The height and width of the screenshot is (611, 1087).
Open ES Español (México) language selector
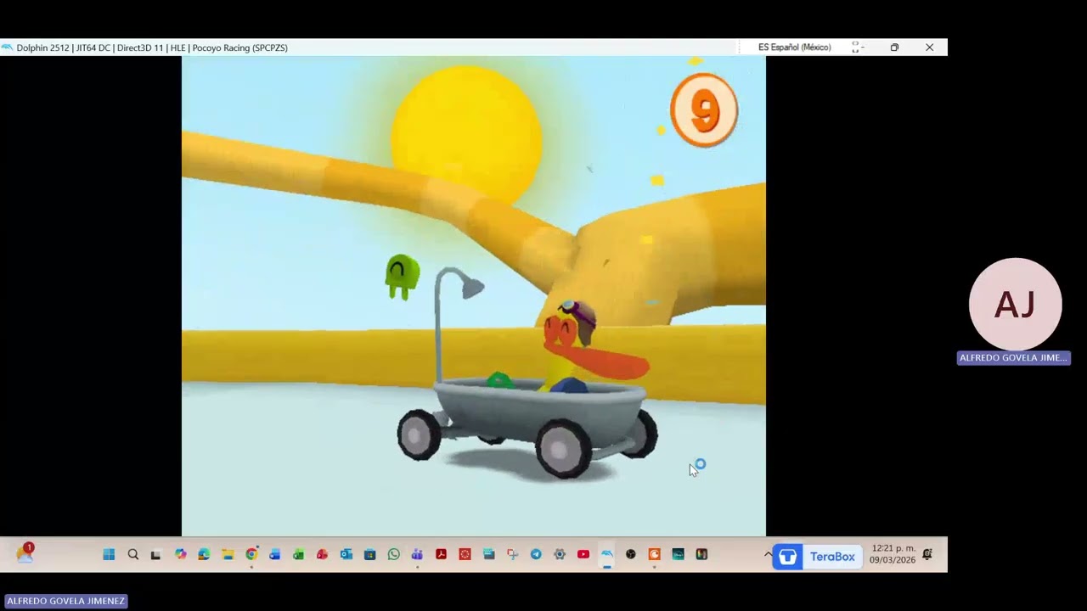tap(794, 48)
